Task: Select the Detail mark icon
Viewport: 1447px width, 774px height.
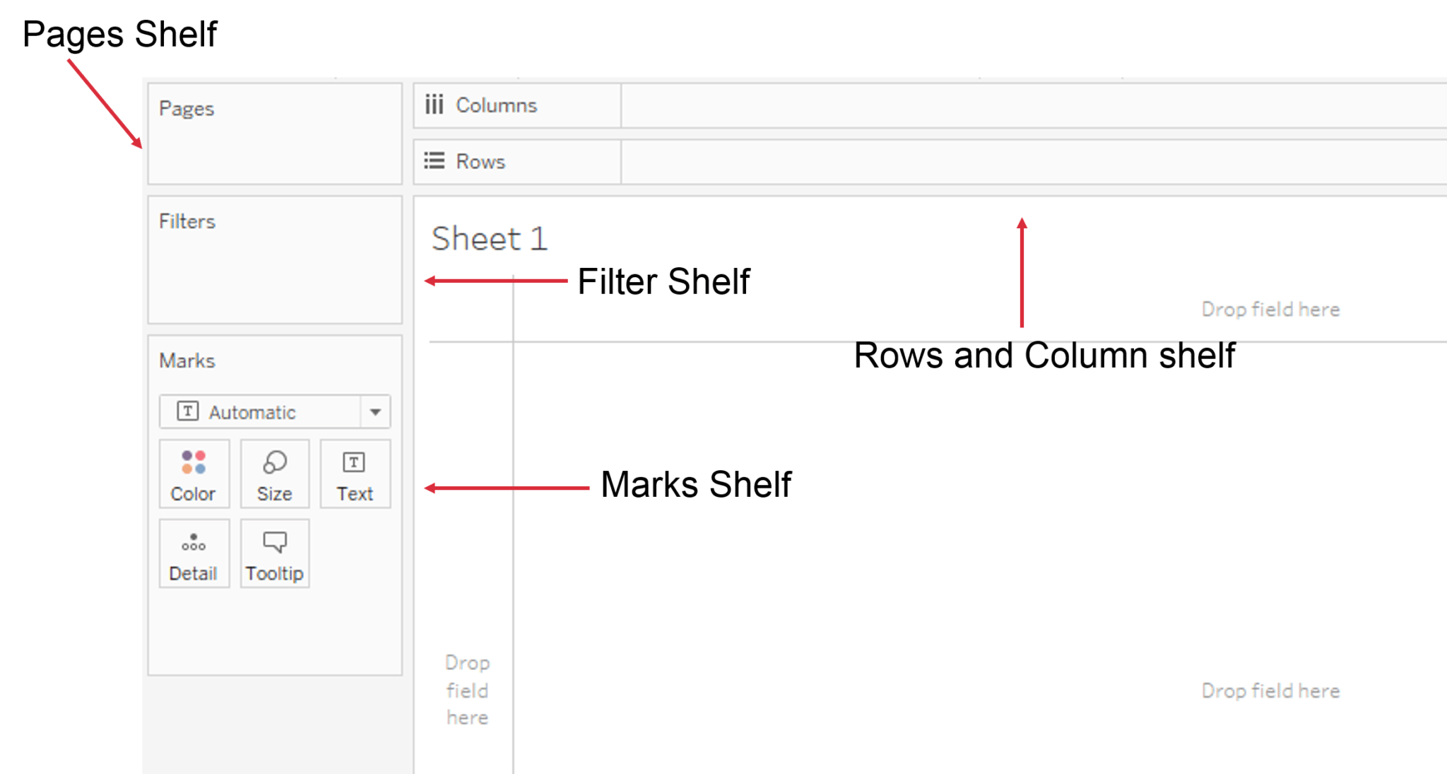Action: point(194,553)
